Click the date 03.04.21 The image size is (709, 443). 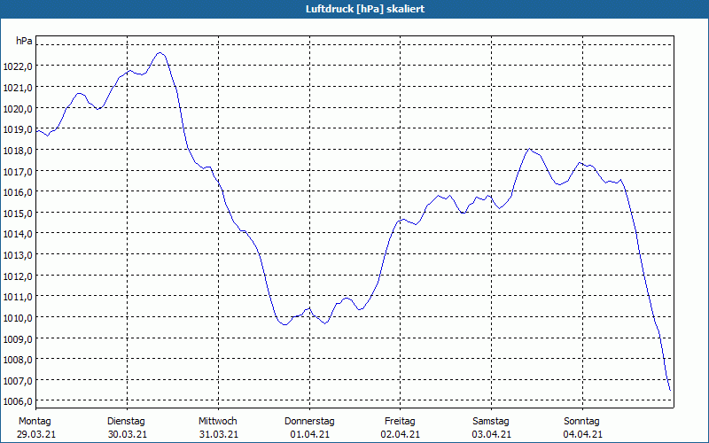point(492,435)
